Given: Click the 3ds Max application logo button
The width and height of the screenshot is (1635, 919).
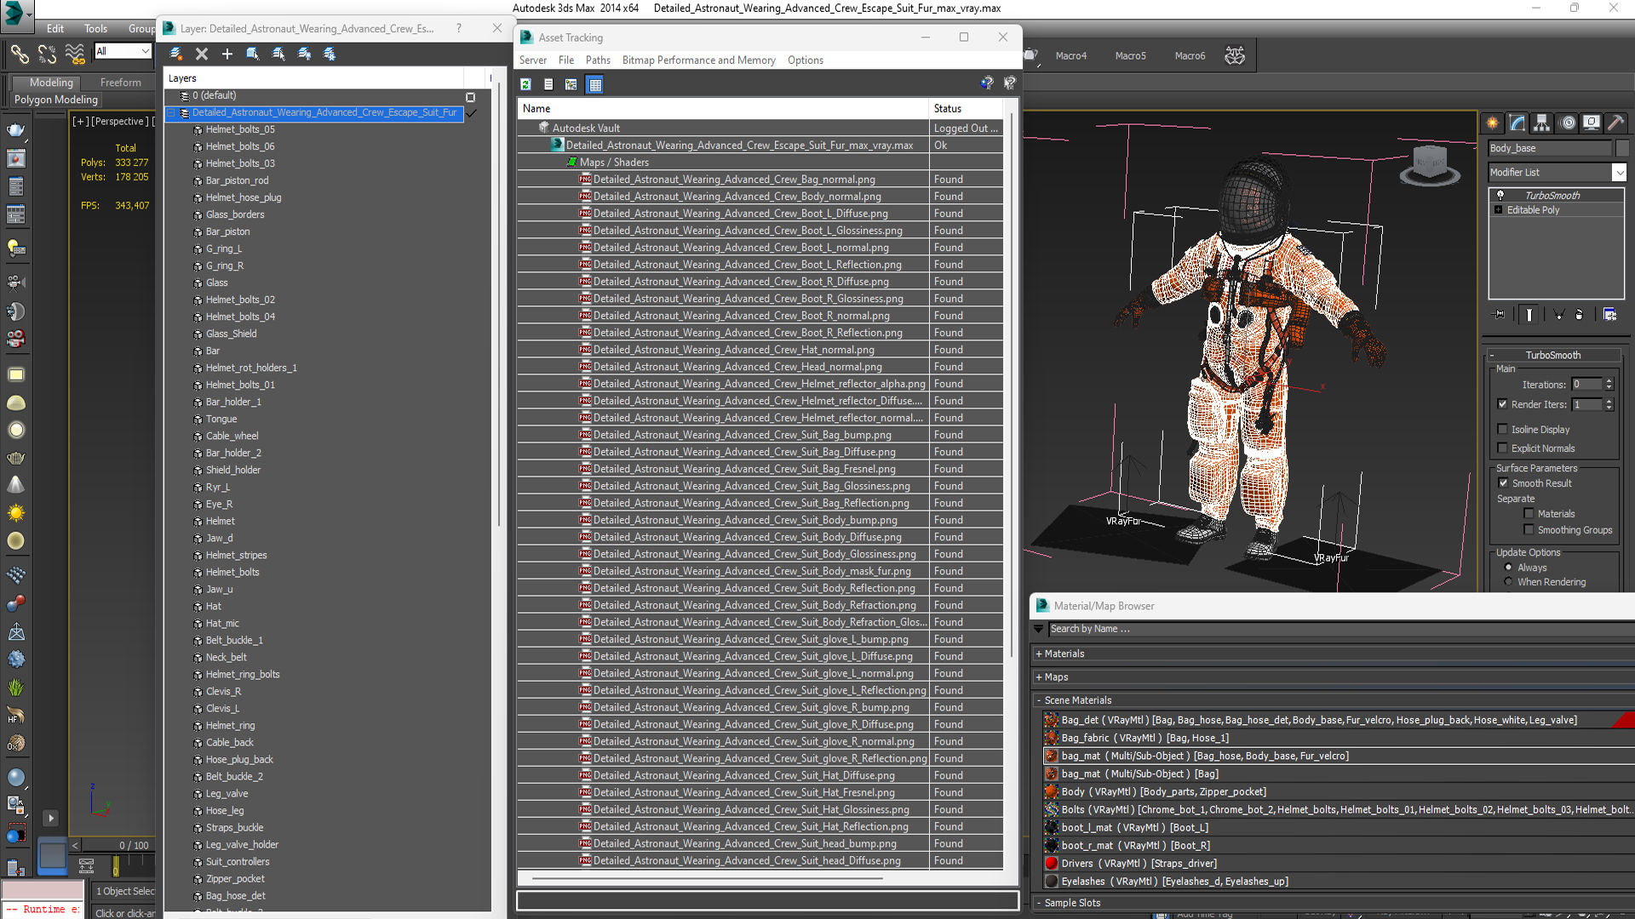Looking at the screenshot, I should 17,14.
